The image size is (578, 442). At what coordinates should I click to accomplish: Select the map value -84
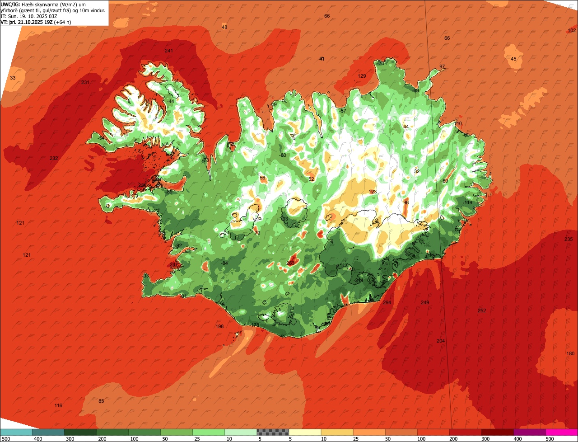[x=224, y=263]
